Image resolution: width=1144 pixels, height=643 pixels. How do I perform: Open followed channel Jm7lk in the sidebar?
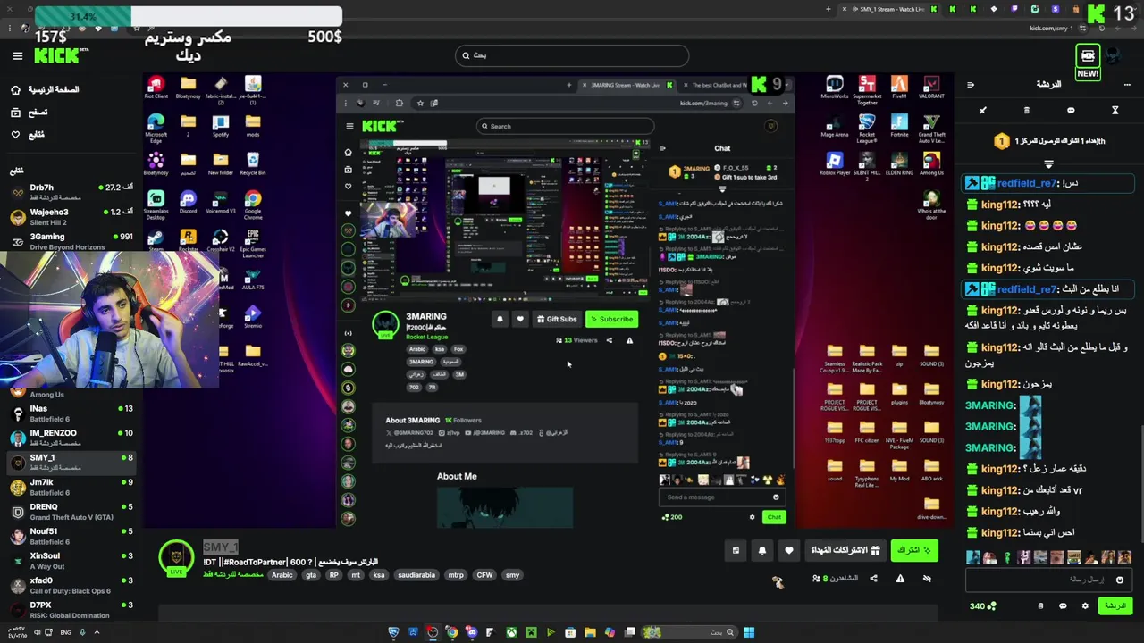71,487
